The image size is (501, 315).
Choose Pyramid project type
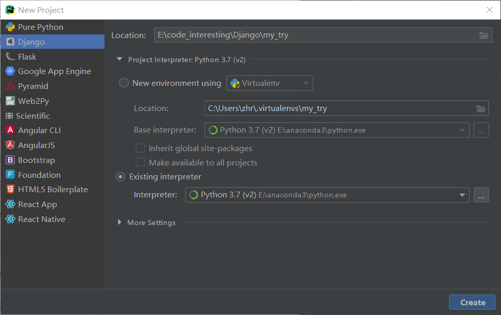[x=53, y=86]
